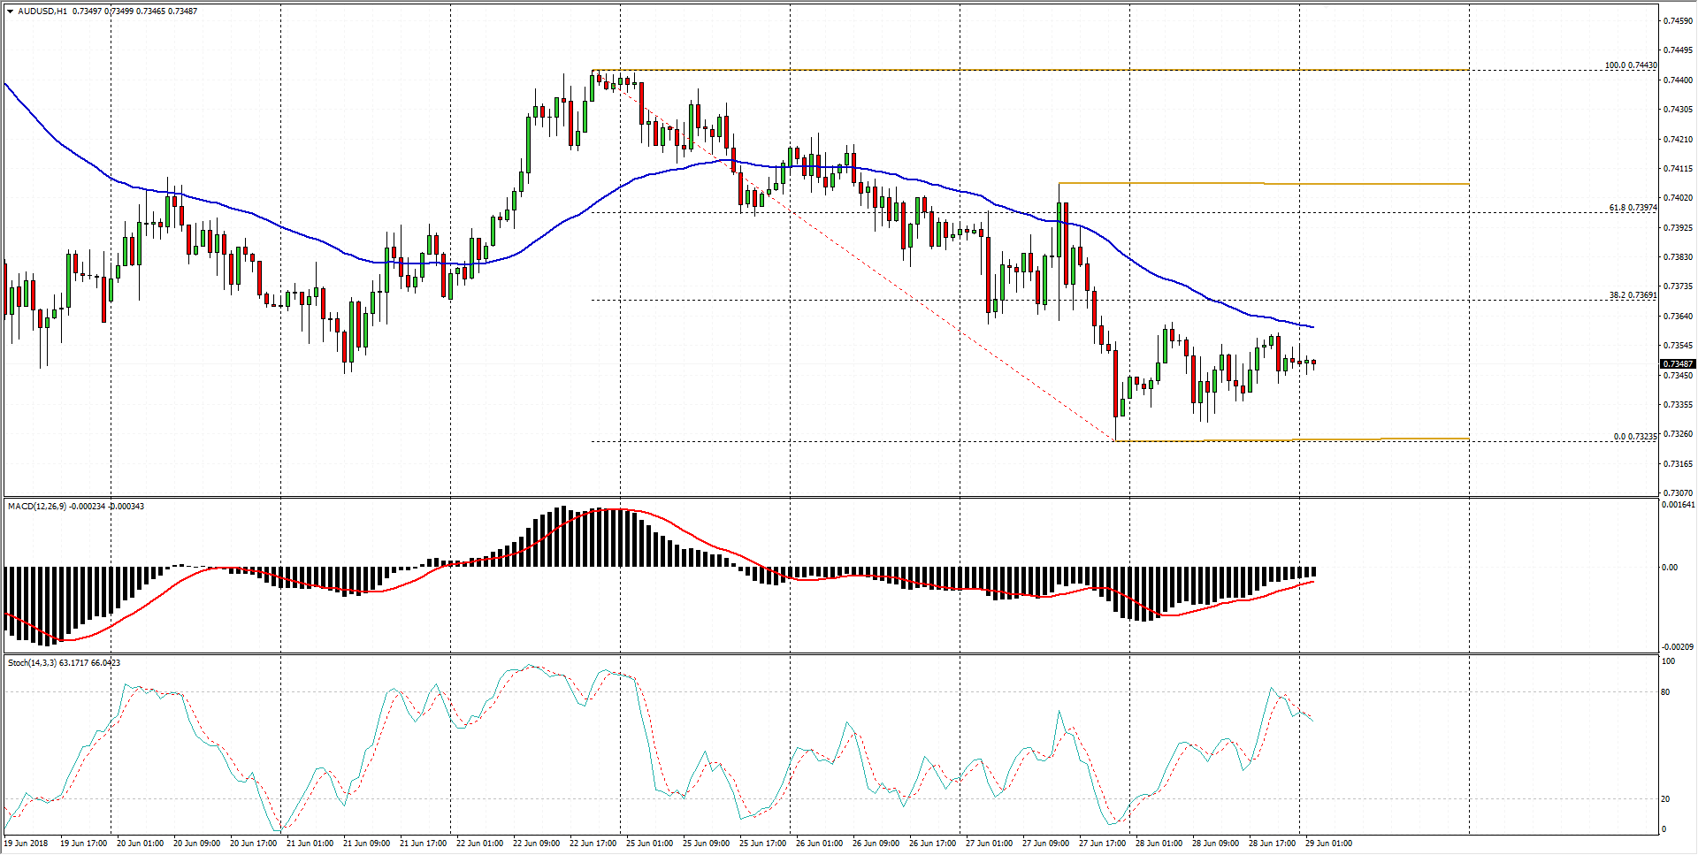
Task: Click the 0.73070 price on the scale
Action: click(x=1678, y=493)
